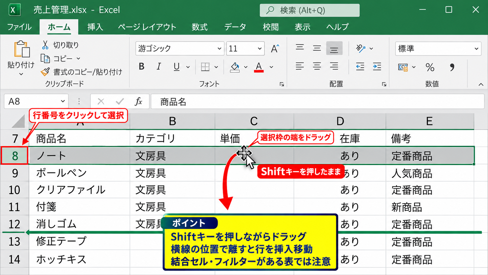This screenshot has width=488, height=275.
Task: Select cell containing クリアファイル
Action: [x=79, y=190]
